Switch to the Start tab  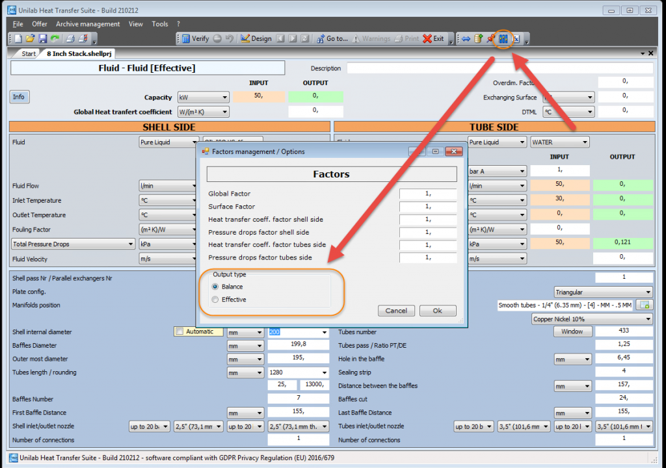29,54
